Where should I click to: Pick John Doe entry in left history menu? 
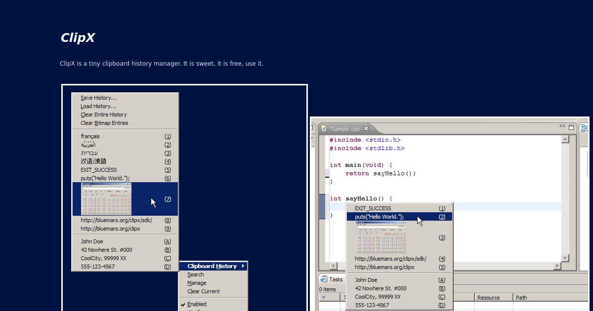(125, 241)
